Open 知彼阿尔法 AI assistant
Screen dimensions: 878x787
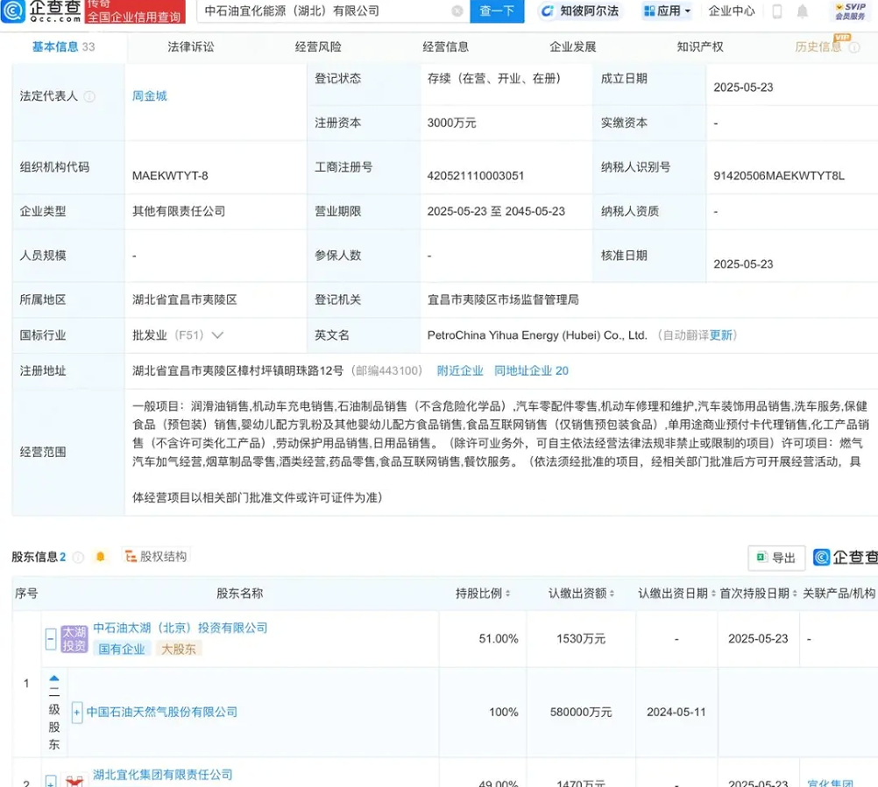(580, 11)
